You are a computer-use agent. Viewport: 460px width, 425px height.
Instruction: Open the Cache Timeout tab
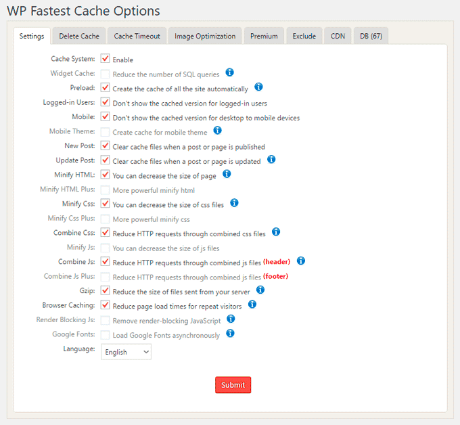137,36
